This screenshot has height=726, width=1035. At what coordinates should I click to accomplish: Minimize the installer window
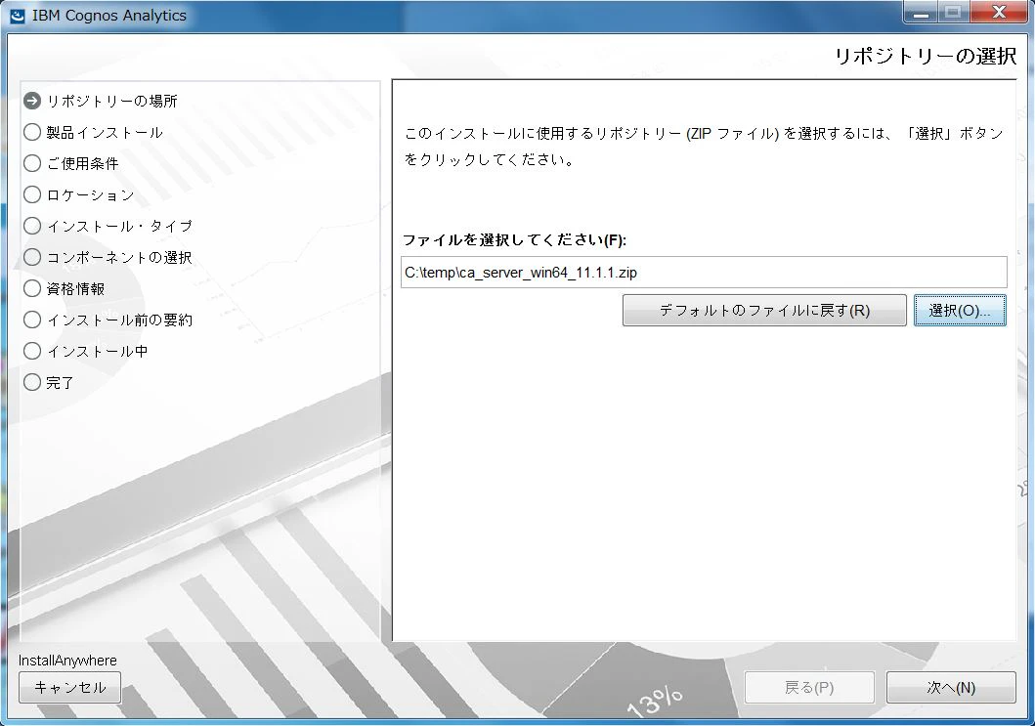[922, 14]
